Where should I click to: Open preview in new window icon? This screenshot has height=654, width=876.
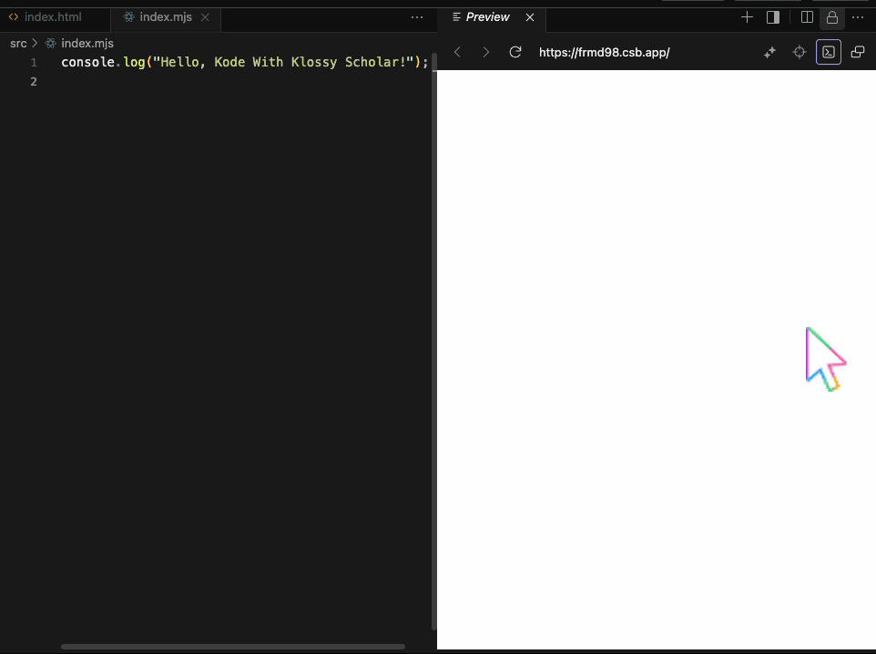tap(858, 52)
